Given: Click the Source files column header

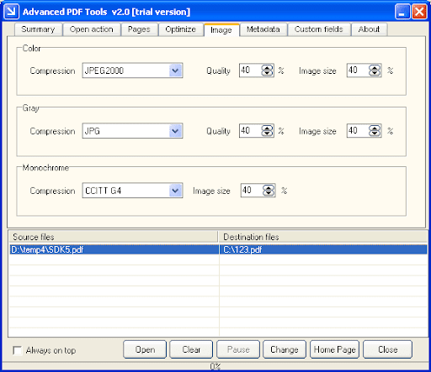Looking at the screenshot, I should pos(113,237).
